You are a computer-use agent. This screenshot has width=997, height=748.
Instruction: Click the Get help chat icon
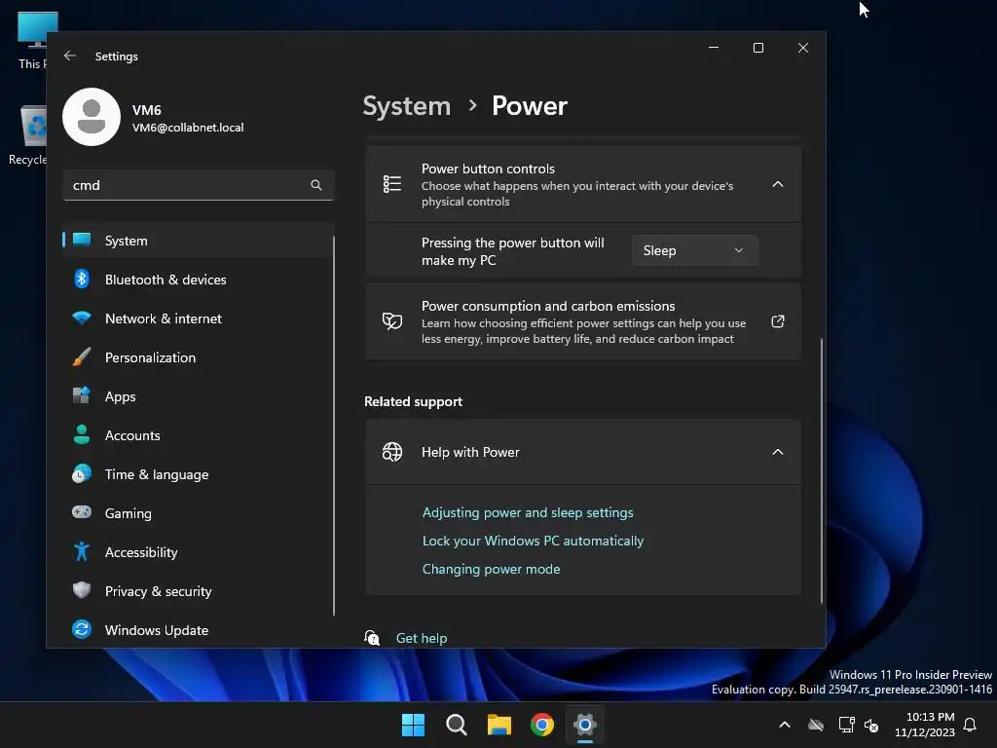tap(372, 638)
